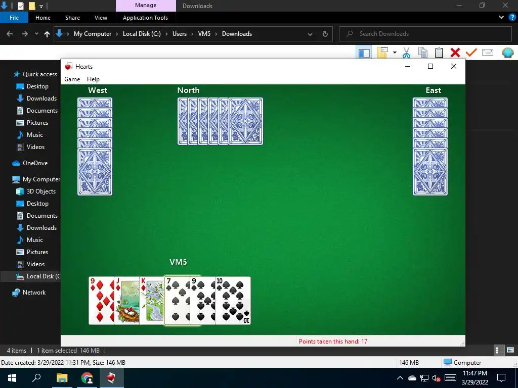Click the envelope Properties icon
518x388 pixels.
(488, 53)
